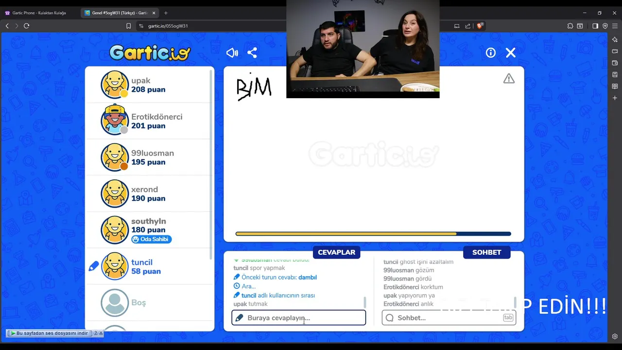Click the SOHBET panel header
Viewport: 622px width, 350px height.
[486, 252]
